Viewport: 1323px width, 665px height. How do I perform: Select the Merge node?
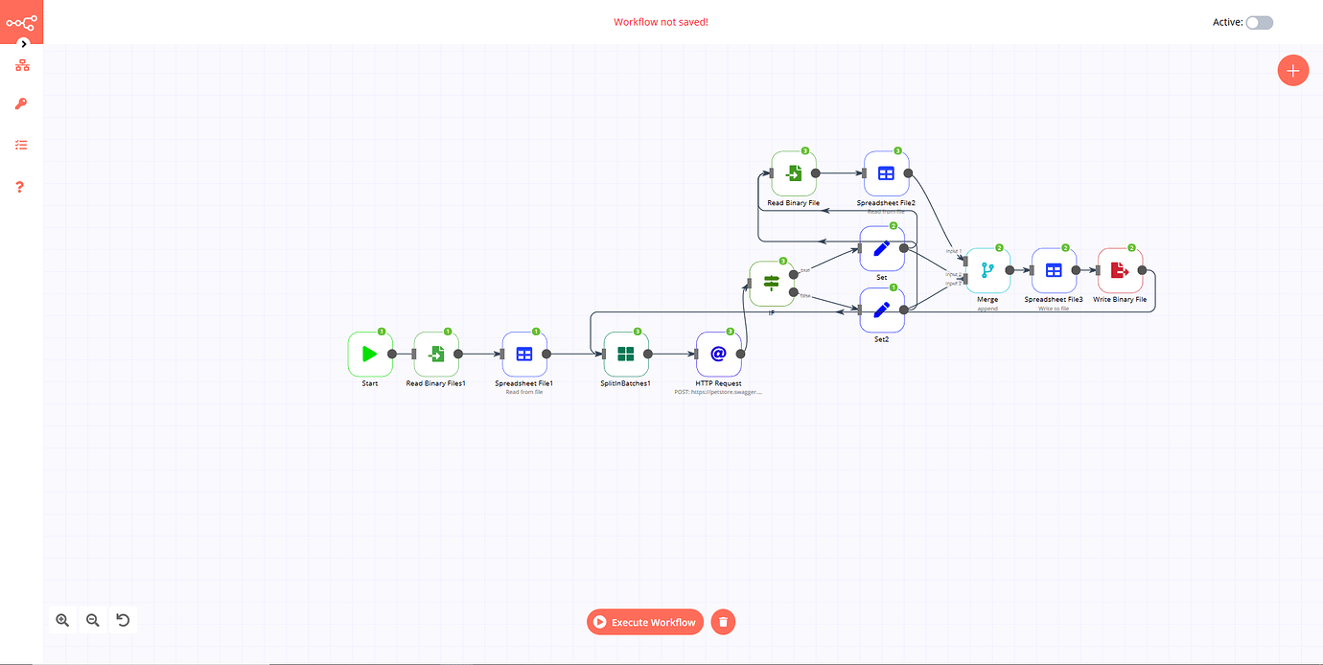click(987, 270)
